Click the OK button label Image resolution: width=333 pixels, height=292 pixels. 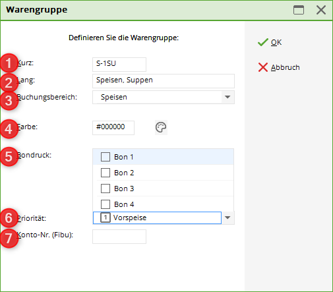[x=276, y=42]
